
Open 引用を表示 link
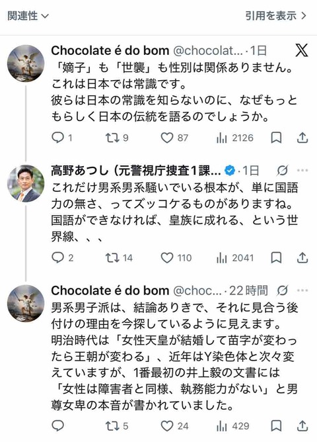click(x=275, y=16)
